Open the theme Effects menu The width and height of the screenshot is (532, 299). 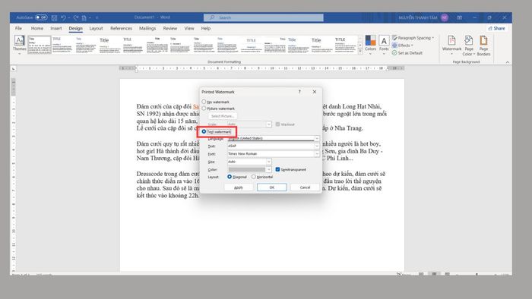[403, 46]
